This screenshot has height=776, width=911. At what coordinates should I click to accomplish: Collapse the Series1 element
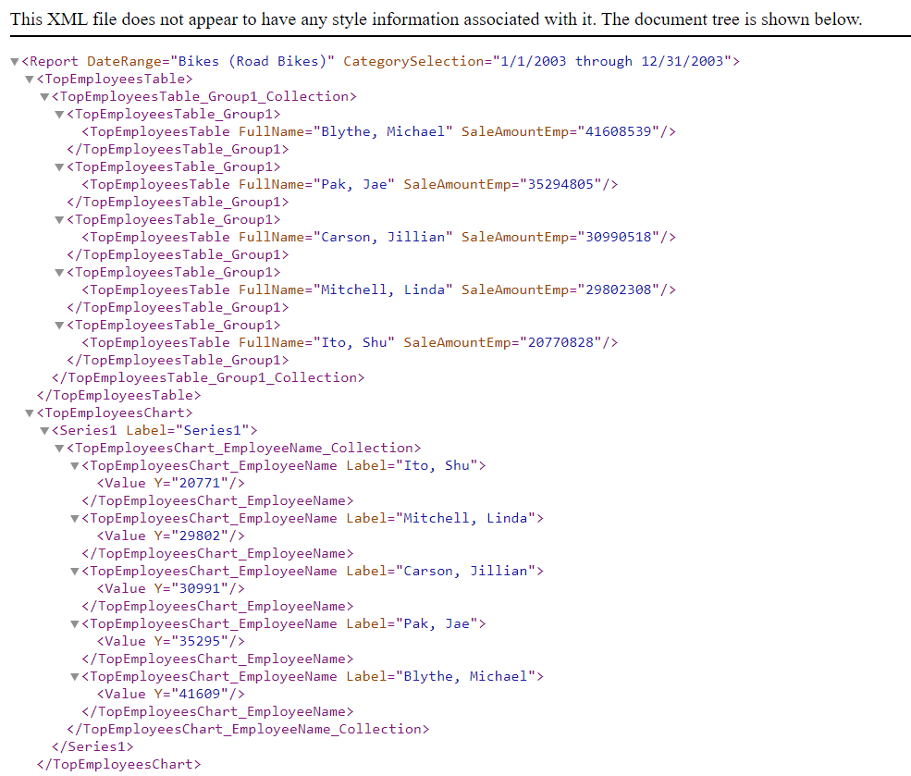(43, 430)
